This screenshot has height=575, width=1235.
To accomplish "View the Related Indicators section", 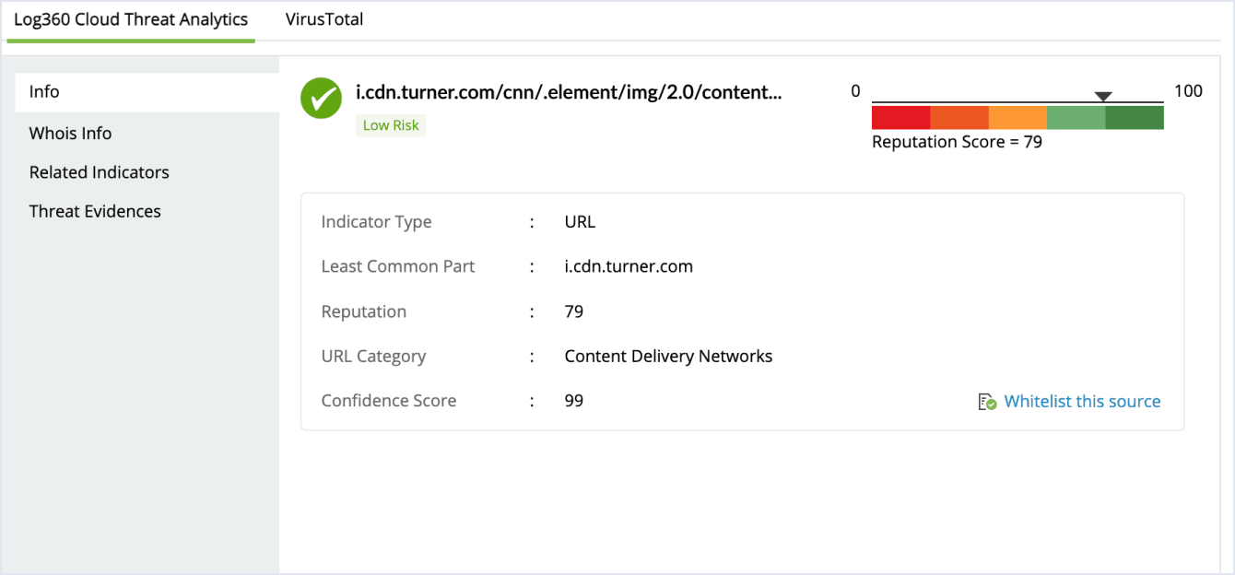I will [x=99, y=171].
